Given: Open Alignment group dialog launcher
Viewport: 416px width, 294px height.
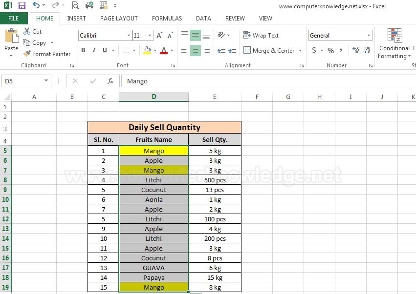Looking at the screenshot, I should pyautogui.click(x=302, y=66).
